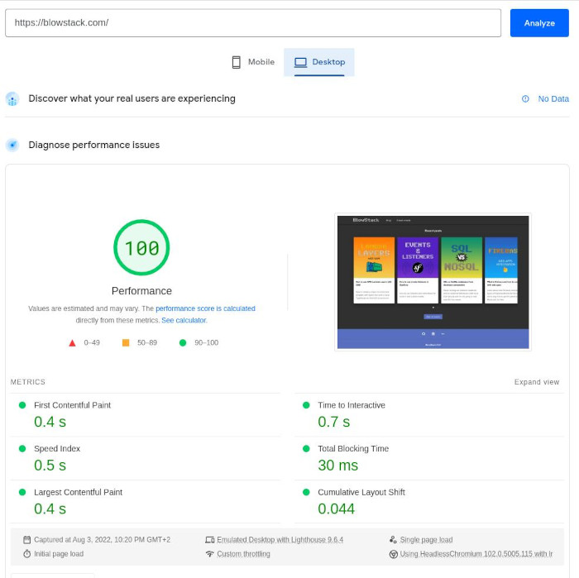
Task: Click the diagnose performance issues icon
Action: [12, 146]
